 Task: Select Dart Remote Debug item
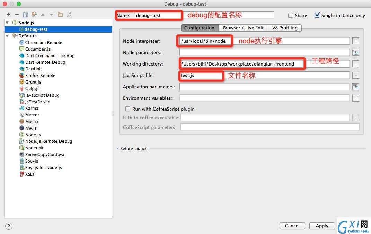[x=45, y=62]
